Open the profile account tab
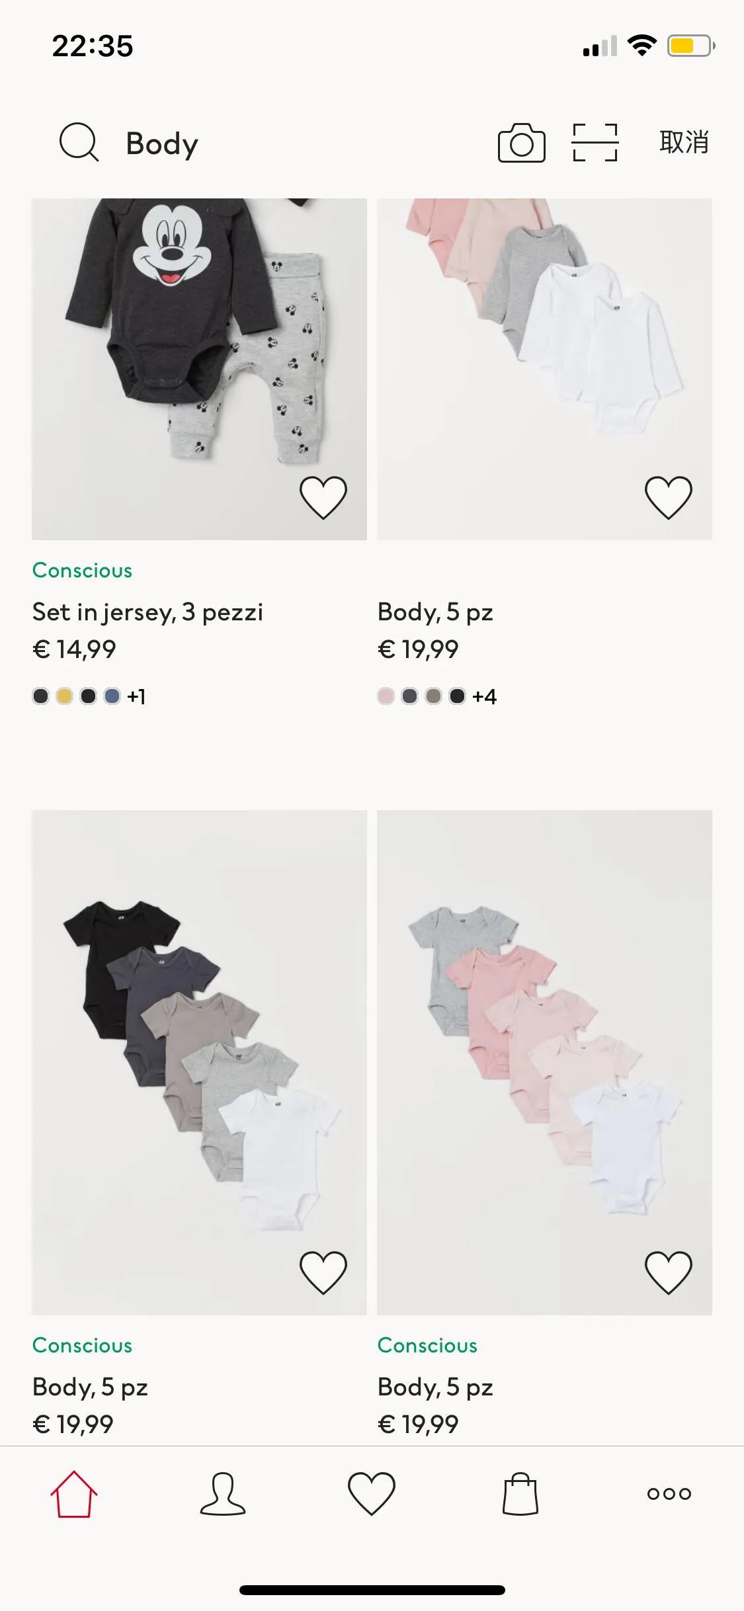Image resolution: width=744 pixels, height=1611 pixels. click(x=223, y=1494)
